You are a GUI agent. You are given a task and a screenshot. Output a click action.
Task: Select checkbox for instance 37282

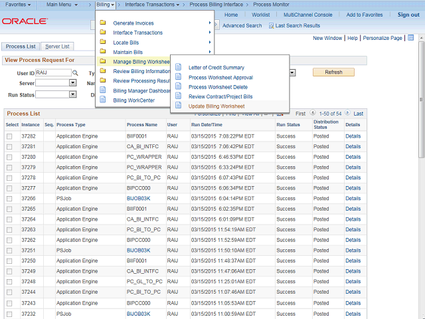(9, 136)
